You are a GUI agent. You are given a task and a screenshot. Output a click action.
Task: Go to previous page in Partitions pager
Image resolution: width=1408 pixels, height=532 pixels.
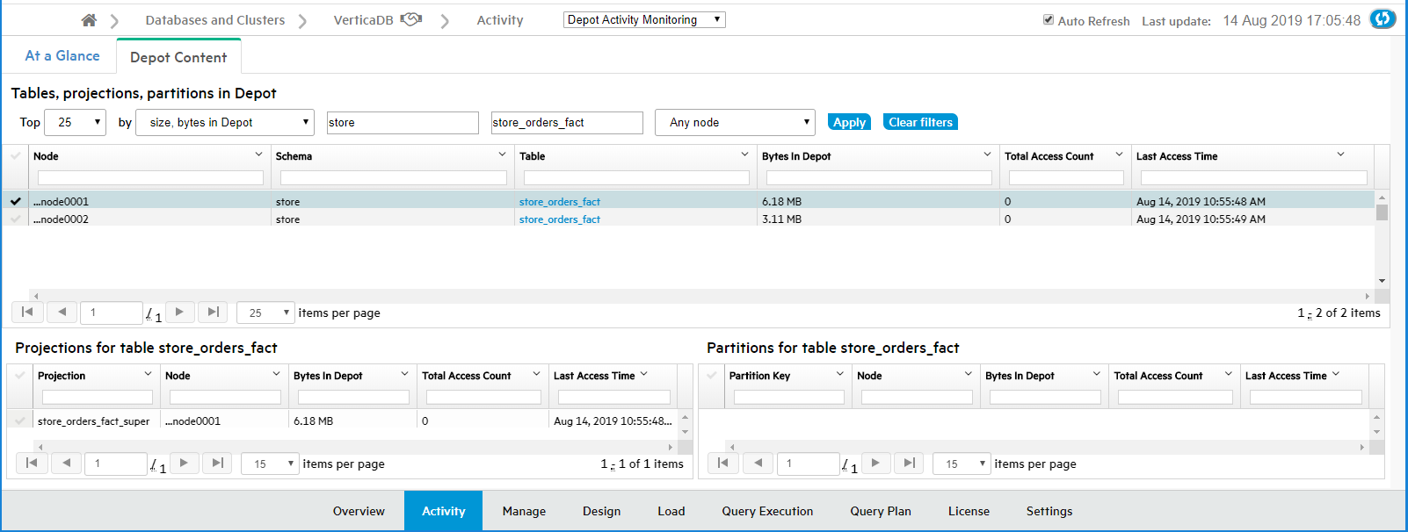[x=758, y=463]
